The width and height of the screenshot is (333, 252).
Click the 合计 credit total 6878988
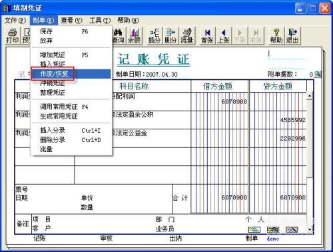pos(293,197)
